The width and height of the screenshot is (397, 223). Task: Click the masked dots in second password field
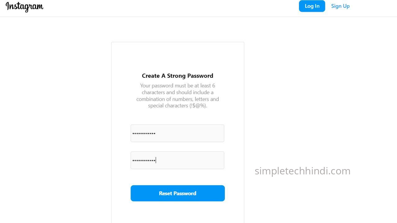point(144,160)
